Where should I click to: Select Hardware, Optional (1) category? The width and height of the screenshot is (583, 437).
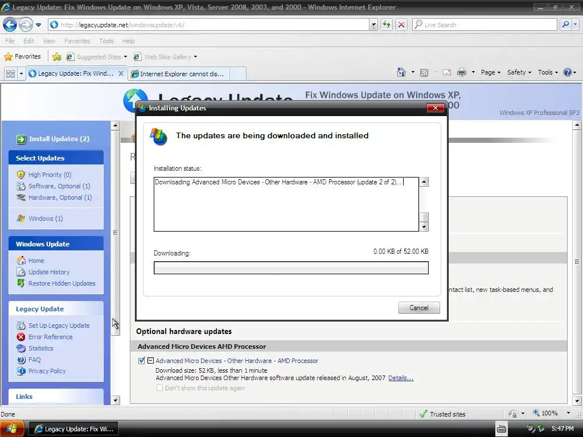click(x=60, y=197)
